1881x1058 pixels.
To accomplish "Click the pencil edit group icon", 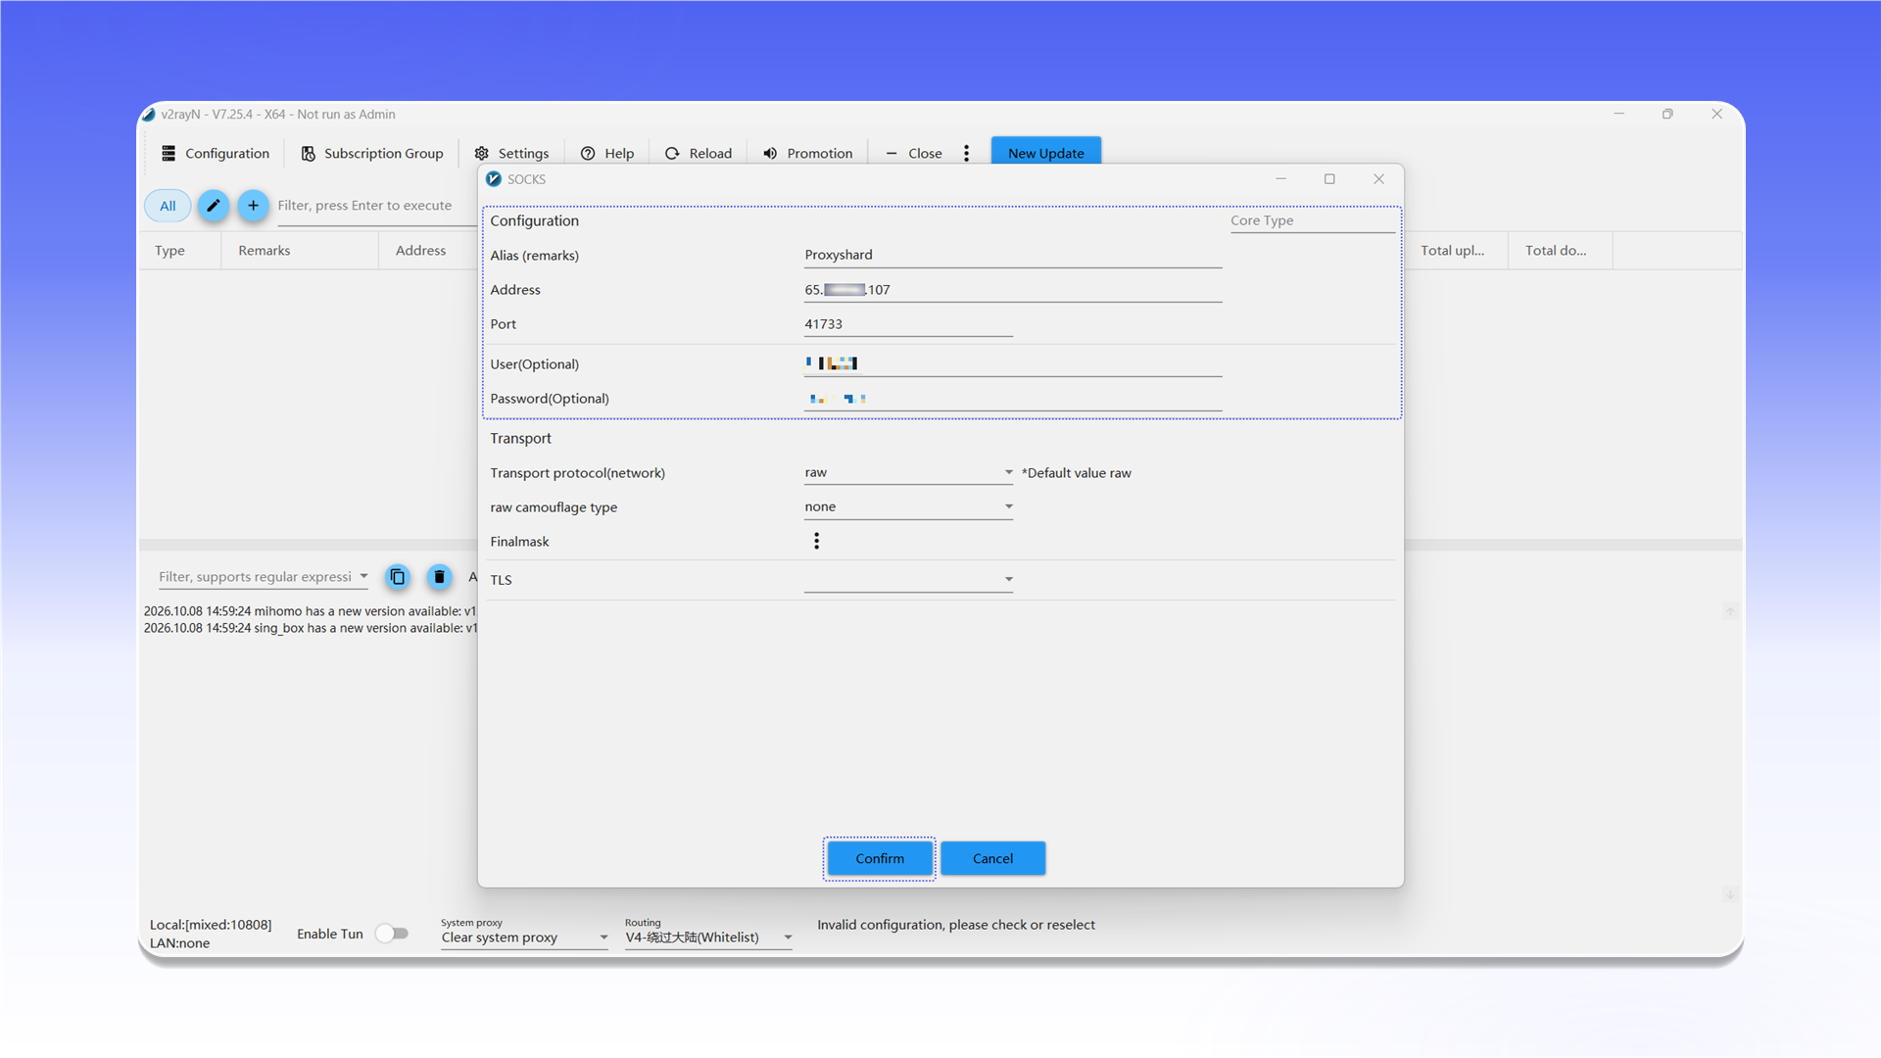I will (x=214, y=206).
